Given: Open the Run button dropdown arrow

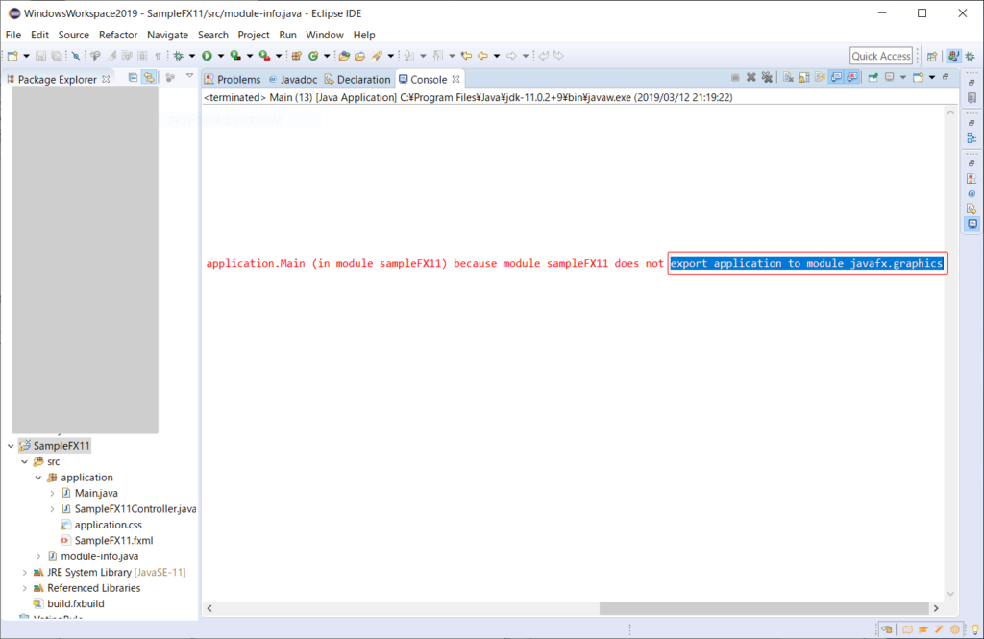Looking at the screenshot, I should point(219,55).
